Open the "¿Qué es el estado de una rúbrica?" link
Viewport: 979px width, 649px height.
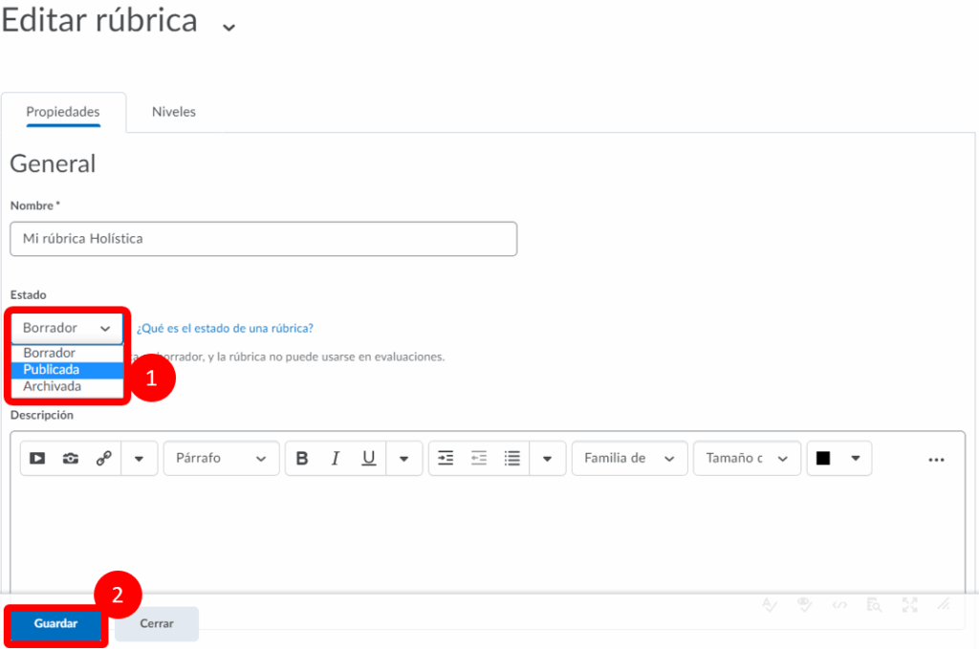[225, 328]
